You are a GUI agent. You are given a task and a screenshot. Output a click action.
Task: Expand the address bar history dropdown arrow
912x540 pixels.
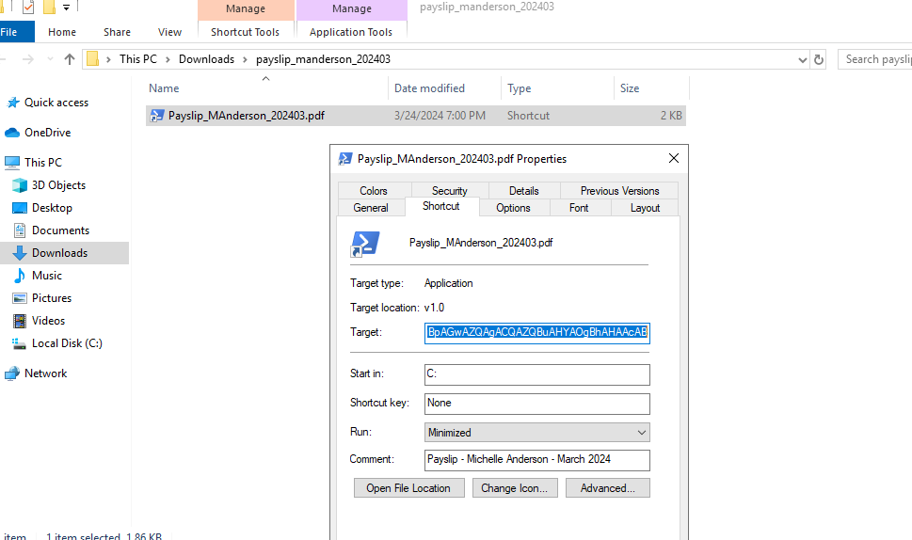(x=801, y=59)
